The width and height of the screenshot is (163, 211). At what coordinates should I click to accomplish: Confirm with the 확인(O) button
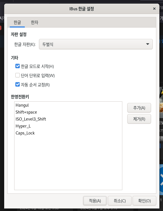click(x=144, y=201)
